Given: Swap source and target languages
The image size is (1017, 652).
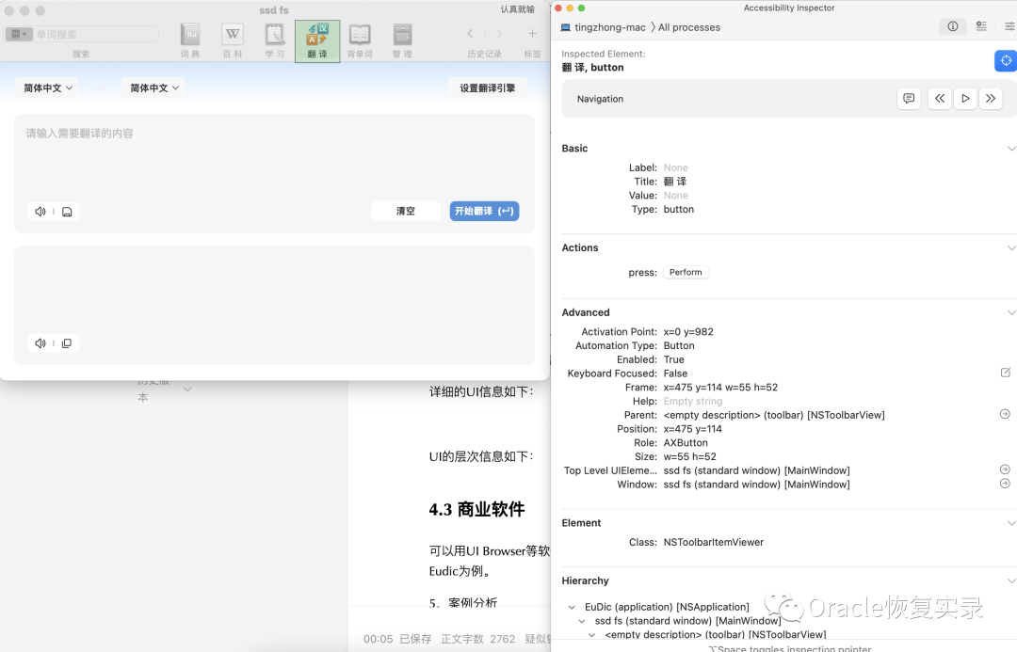Looking at the screenshot, I should [x=99, y=87].
